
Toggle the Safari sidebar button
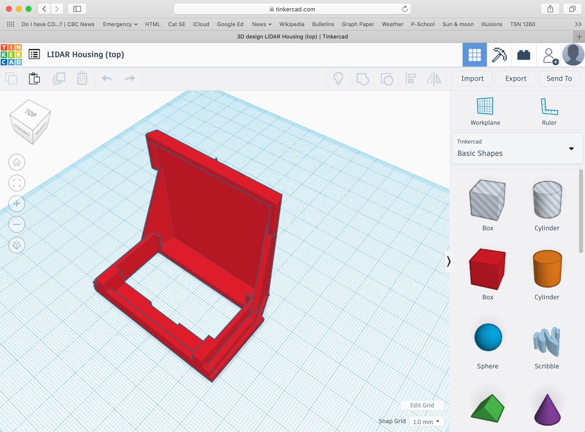point(77,9)
